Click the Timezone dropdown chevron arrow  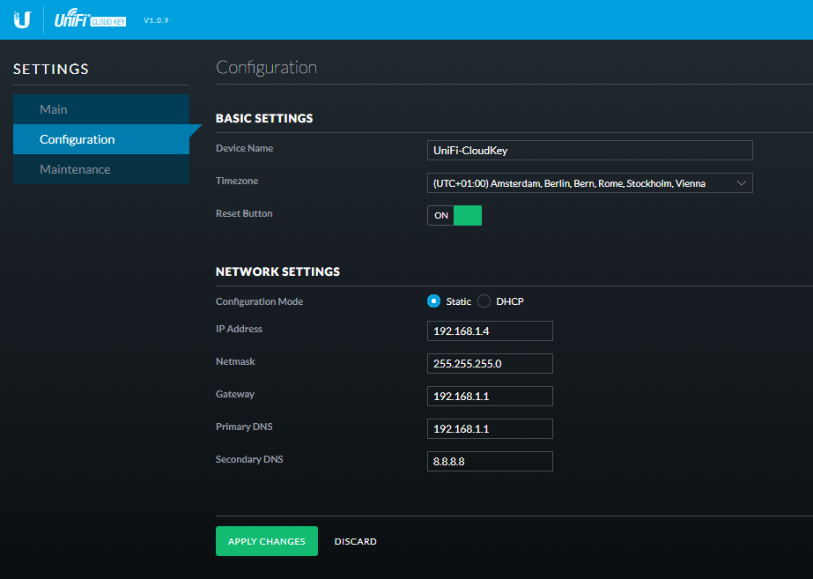point(741,183)
